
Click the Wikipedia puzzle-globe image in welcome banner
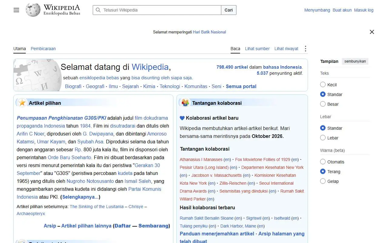coord(37,75)
